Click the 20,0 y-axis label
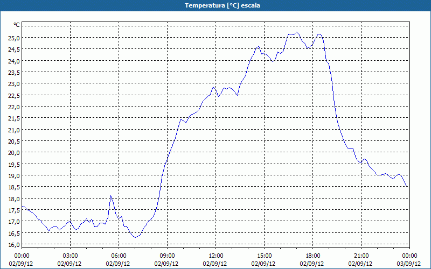 [15, 153]
